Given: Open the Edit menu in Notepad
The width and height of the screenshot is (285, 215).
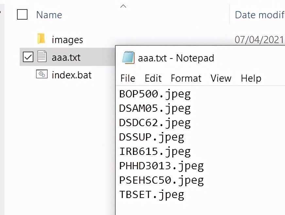Looking at the screenshot, I should pos(153,78).
